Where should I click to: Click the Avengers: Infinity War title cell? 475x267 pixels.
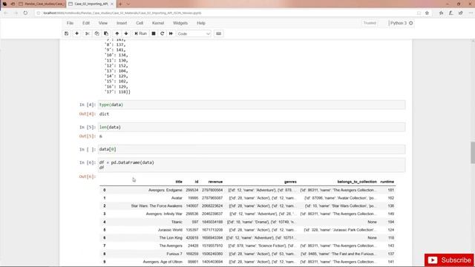[164, 214]
